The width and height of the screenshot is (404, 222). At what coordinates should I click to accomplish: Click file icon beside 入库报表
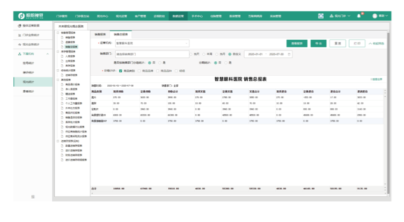(x=62, y=57)
